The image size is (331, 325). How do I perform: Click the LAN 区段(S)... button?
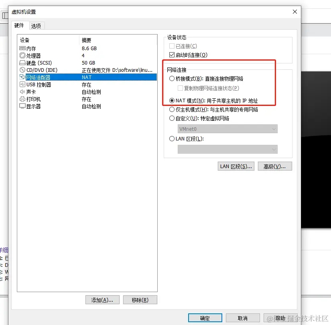[x=236, y=166]
